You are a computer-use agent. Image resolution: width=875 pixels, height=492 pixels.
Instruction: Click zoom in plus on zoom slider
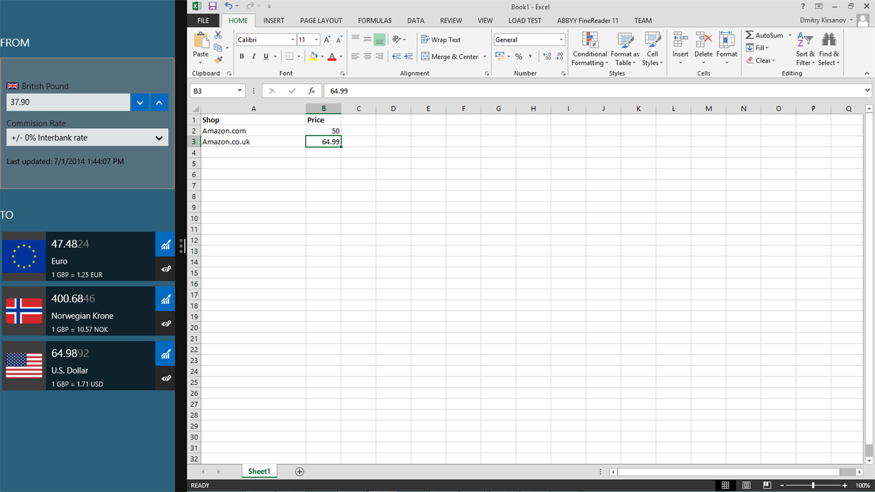pos(845,485)
